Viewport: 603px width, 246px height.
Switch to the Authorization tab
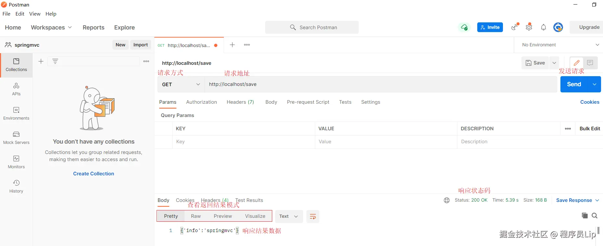pyautogui.click(x=201, y=102)
